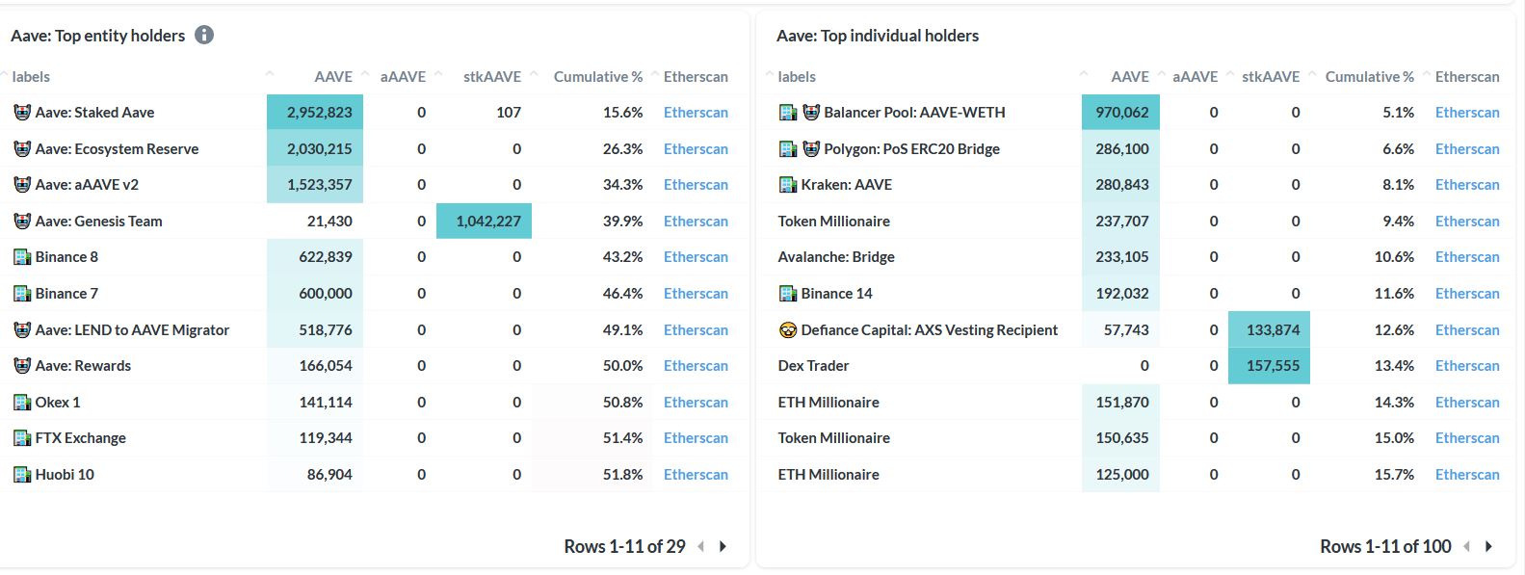Click the Polygon: PoS ERC20 Bridge label

pyautogui.click(x=911, y=148)
